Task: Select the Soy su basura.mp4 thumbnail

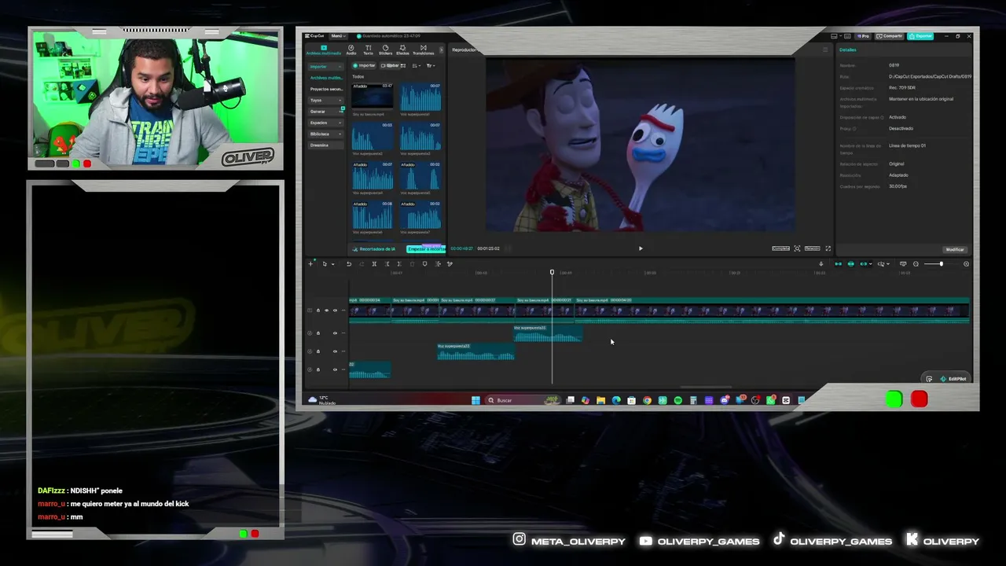Action: tap(373, 96)
